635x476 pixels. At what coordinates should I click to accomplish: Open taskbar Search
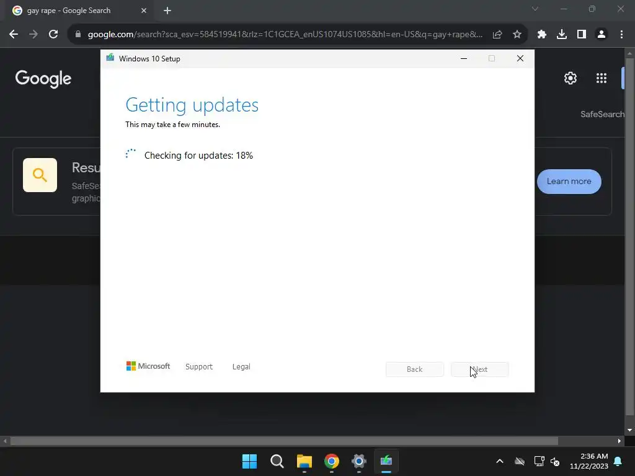(x=277, y=461)
